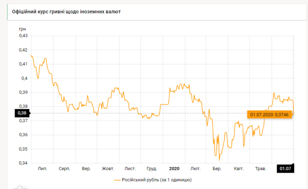308x189 pixels.
Task: Click the 0,34 y-axis value label
Action: pos(22,163)
